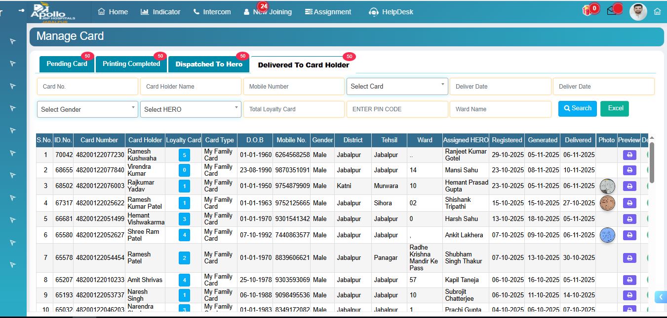667x318 pixels.
Task: Print preview Amit Shrivas's card
Action: click(629, 280)
